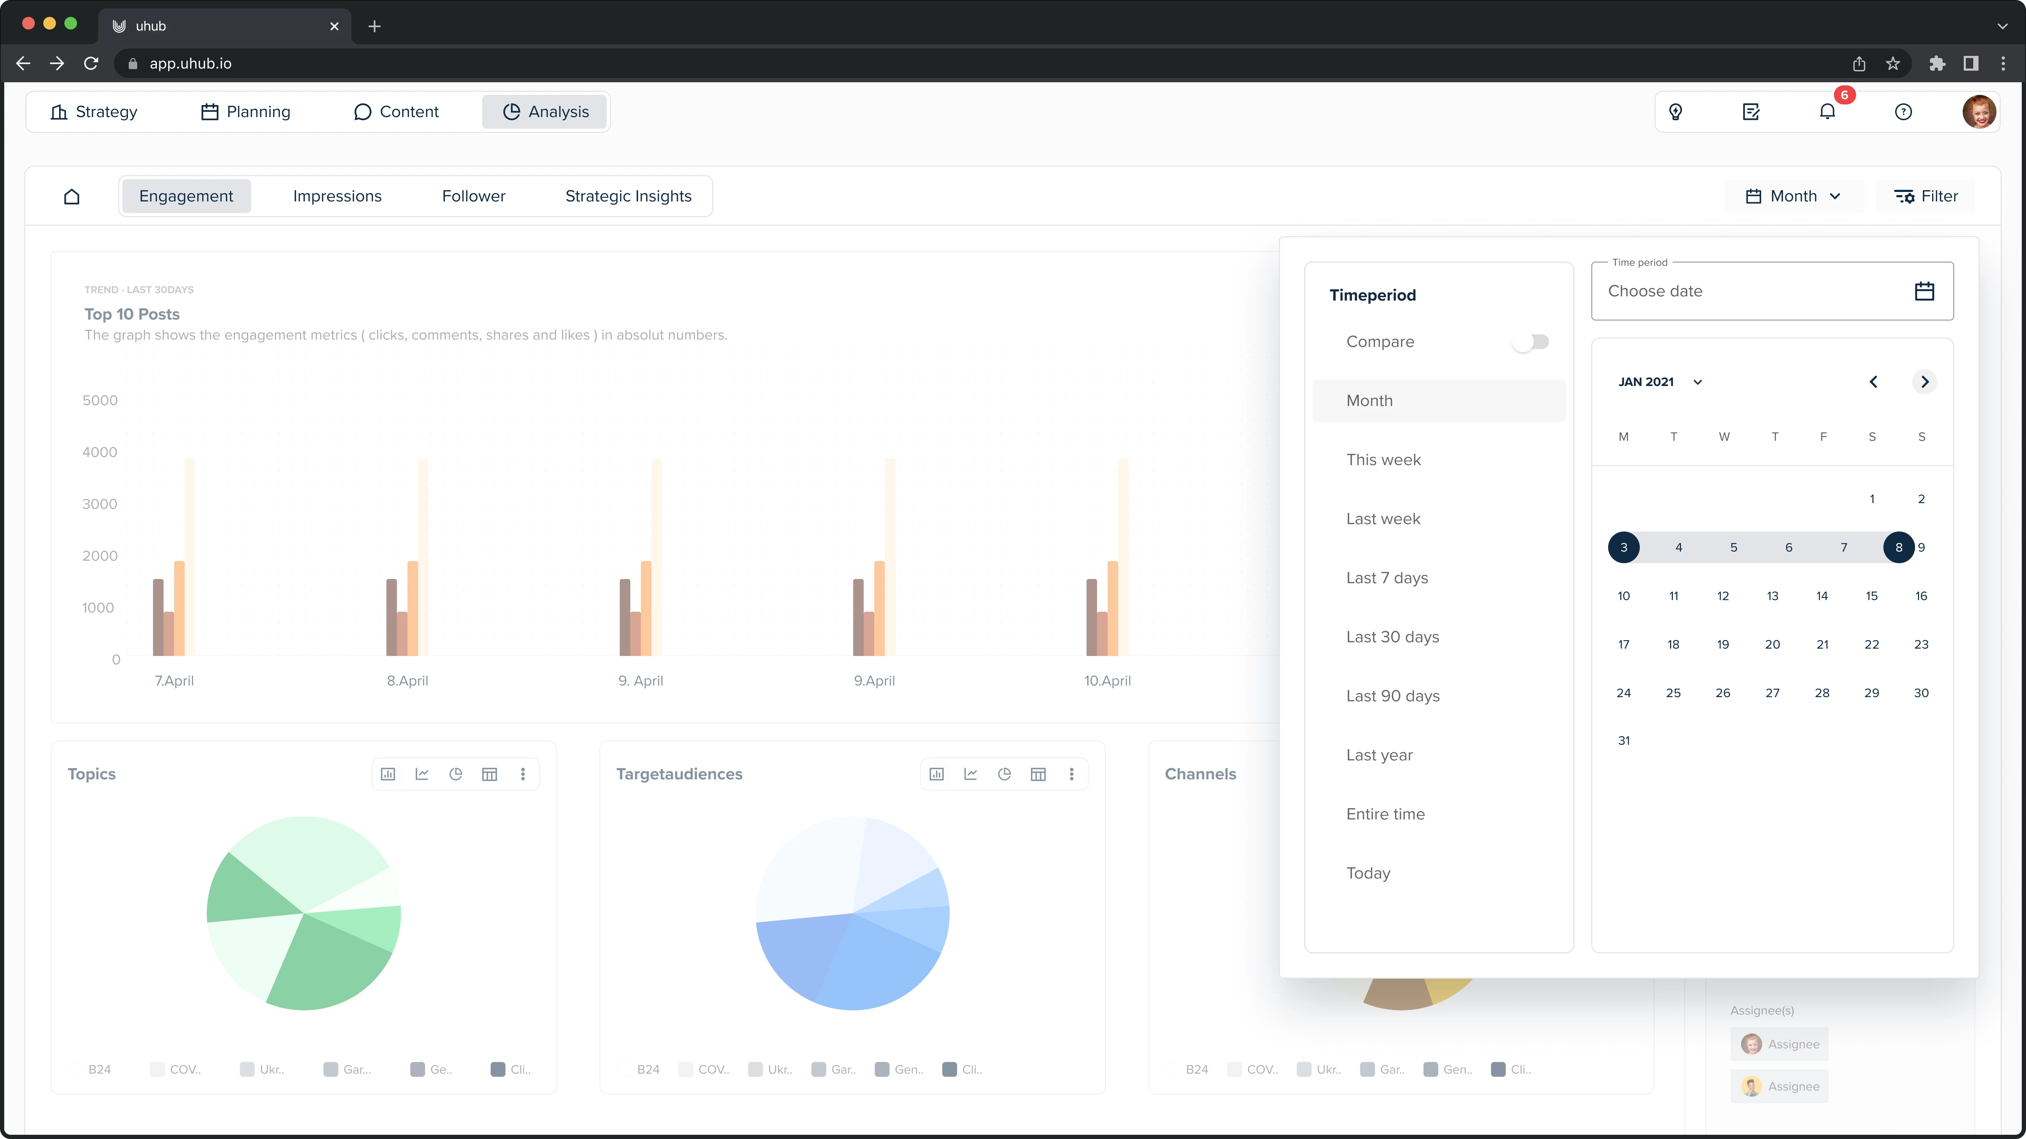This screenshot has width=2026, height=1139.
Task: Open the Filter button
Action: pyautogui.click(x=1925, y=197)
